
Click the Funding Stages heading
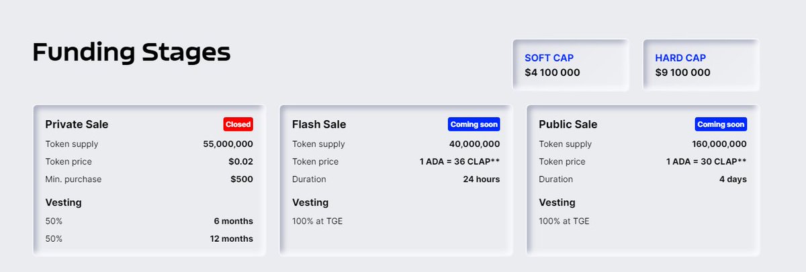132,52
